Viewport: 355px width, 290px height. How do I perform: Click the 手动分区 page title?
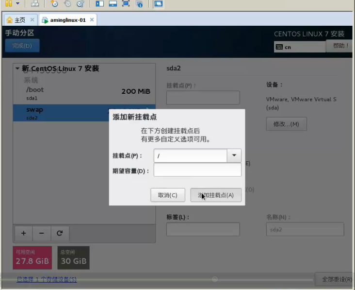tap(20, 33)
